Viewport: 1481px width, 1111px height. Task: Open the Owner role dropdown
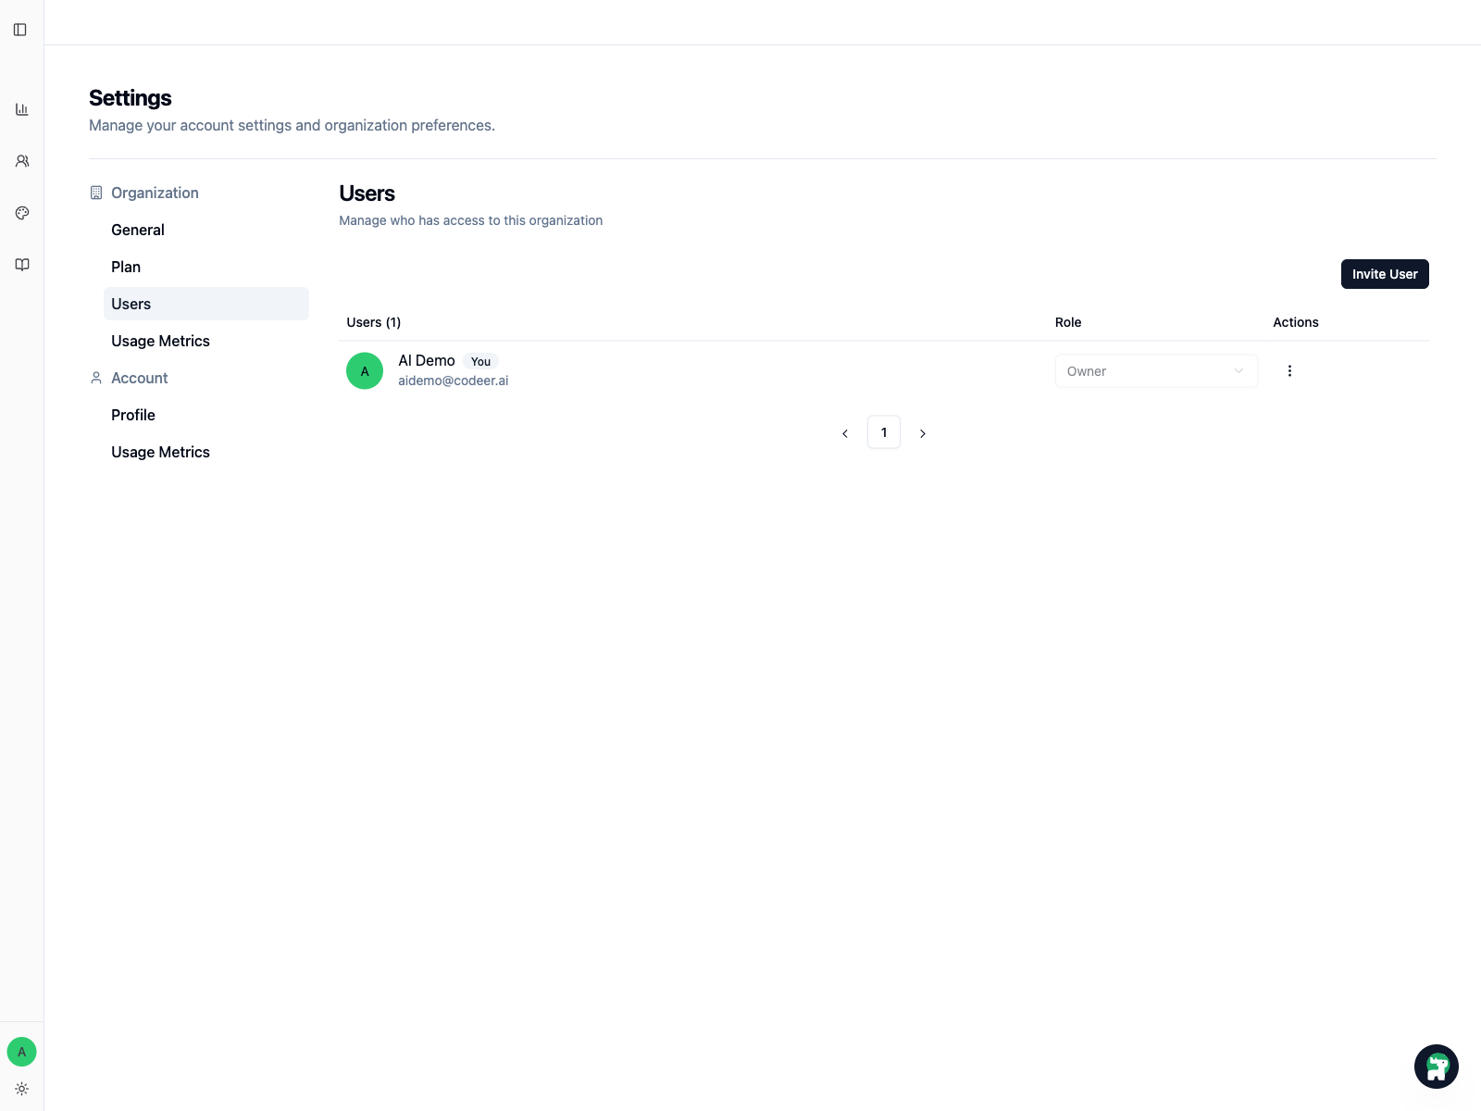1155,370
